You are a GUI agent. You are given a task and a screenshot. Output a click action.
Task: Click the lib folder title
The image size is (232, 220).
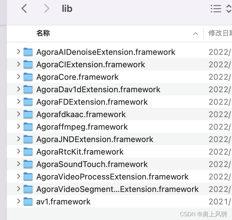click(67, 9)
